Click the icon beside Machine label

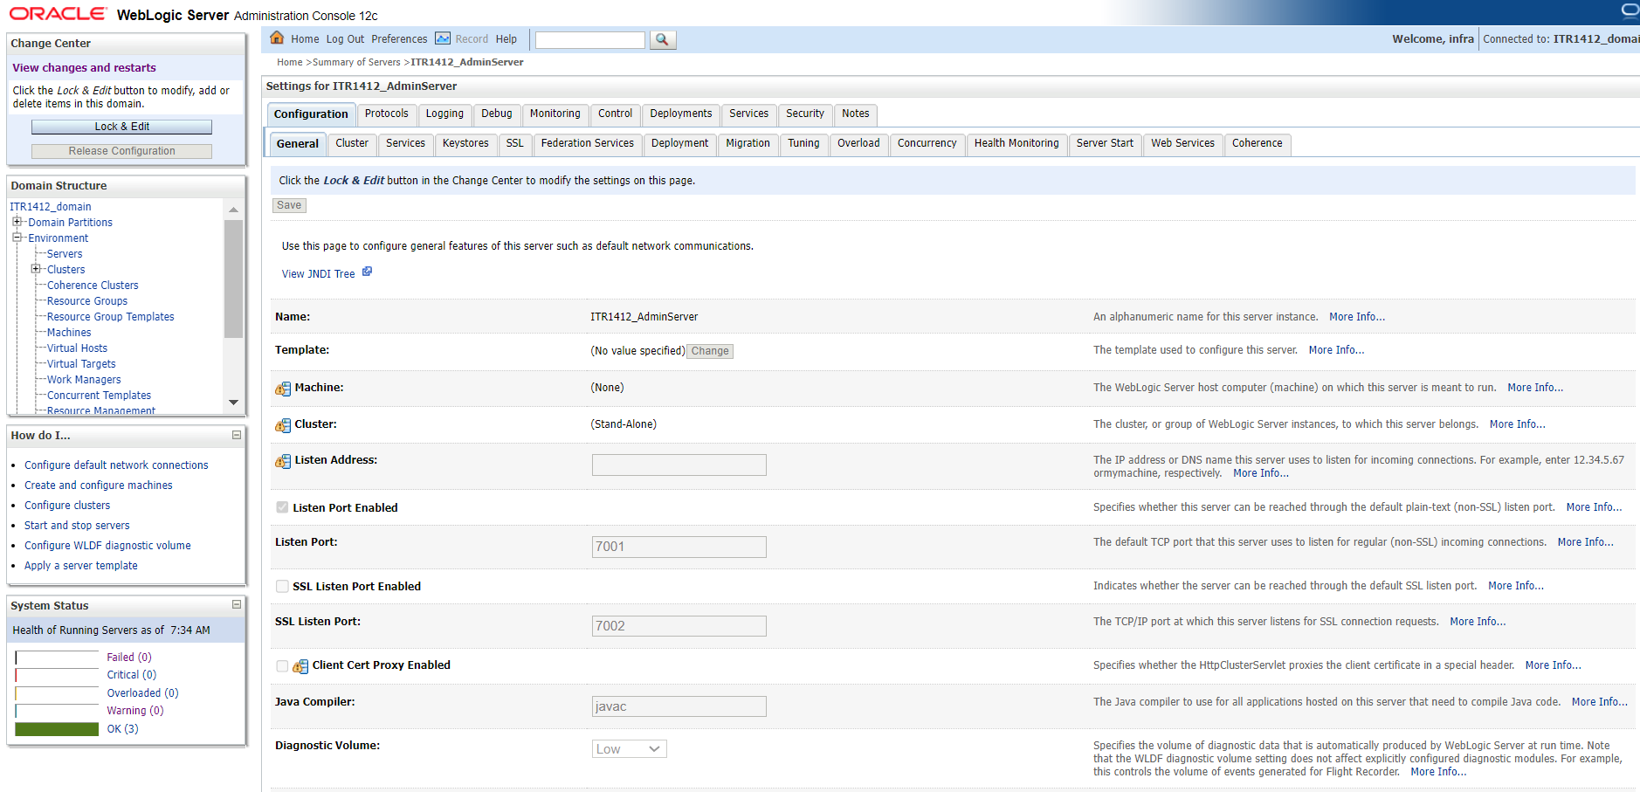283,389
